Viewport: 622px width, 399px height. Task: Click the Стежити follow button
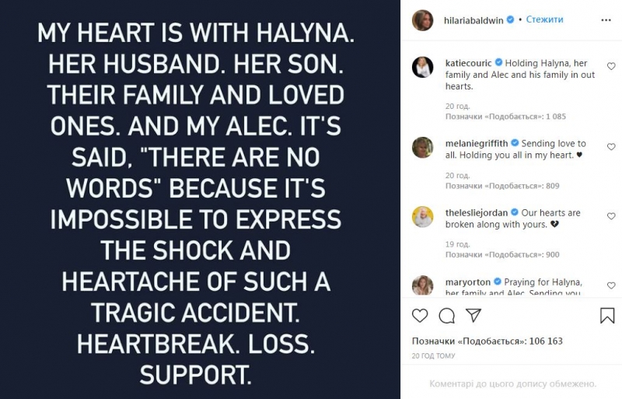[x=545, y=19]
